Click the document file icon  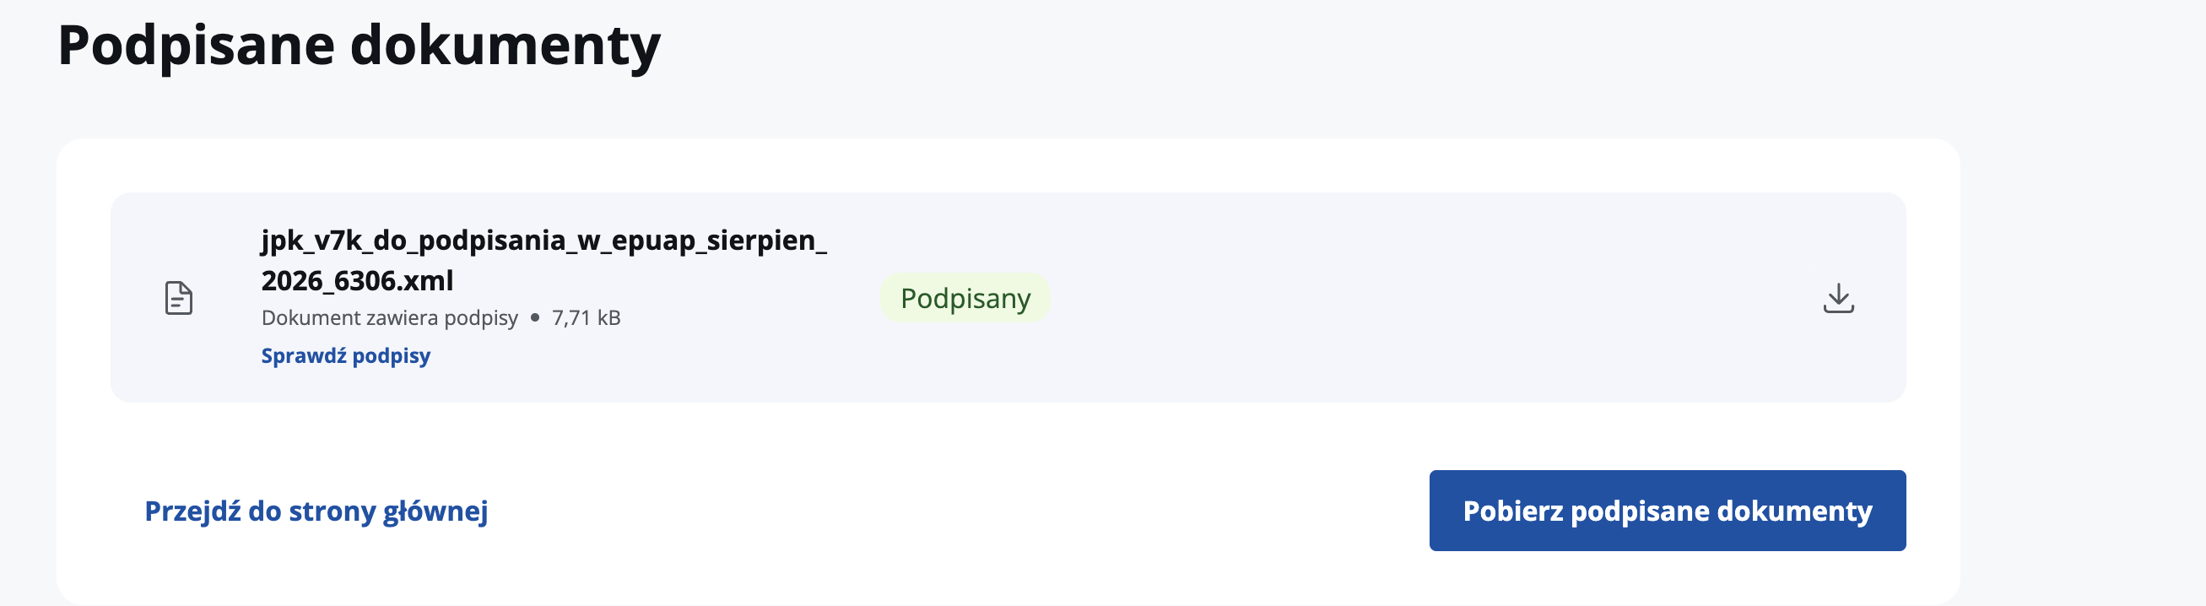pos(178,298)
